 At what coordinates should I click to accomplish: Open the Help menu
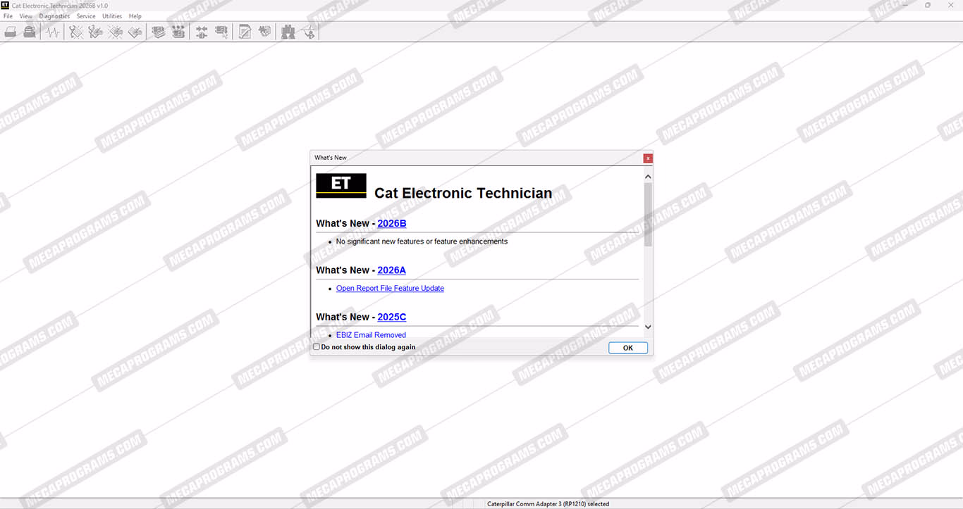pyautogui.click(x=135, y=16)
